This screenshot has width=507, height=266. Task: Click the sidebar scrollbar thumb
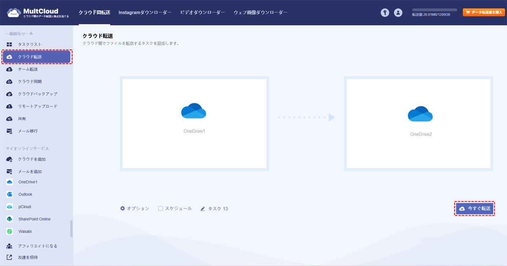(x=71, y=228)
